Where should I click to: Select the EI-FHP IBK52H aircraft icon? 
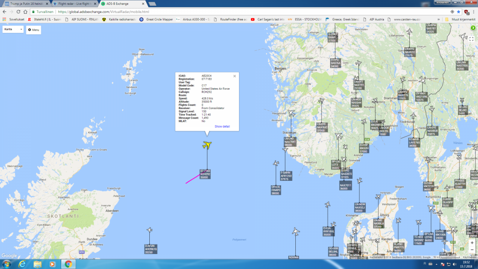[x=364, y=121]
